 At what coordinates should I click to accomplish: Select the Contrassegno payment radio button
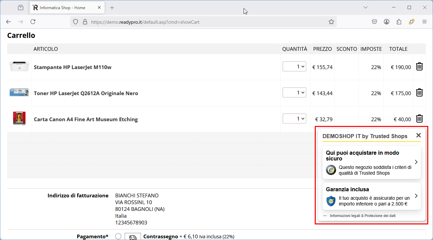(118, 236)
